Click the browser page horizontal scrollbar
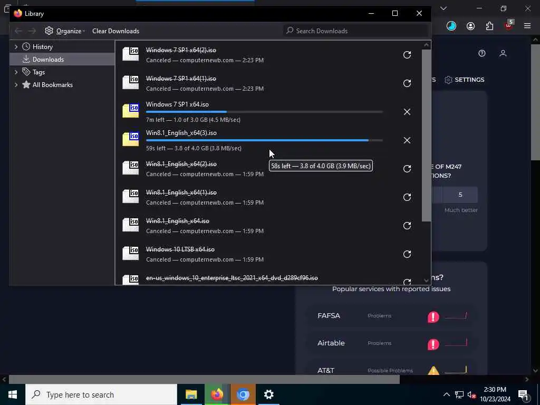 pyautogui.click(x=204, y=380)
